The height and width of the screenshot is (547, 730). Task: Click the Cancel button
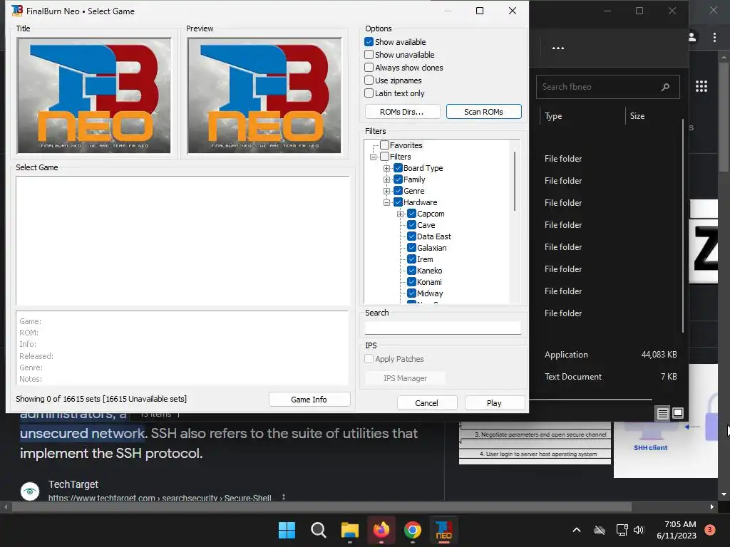[x=427, y=403]
